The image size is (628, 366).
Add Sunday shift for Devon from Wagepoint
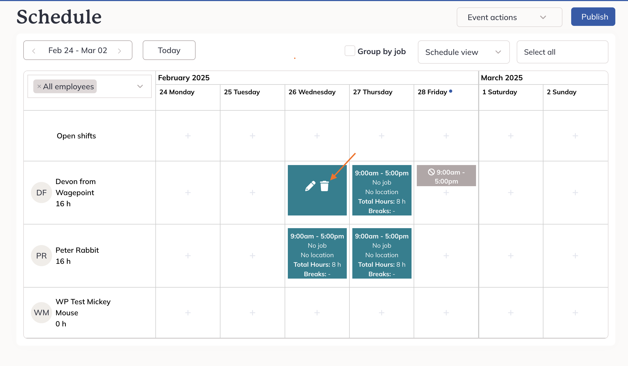[x=575, y=193]
